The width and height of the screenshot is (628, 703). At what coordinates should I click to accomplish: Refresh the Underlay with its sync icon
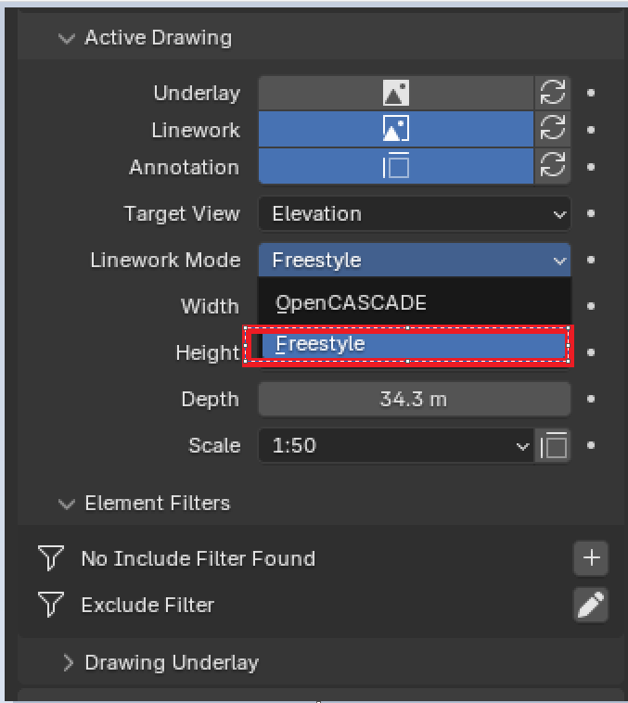(553, 93)
